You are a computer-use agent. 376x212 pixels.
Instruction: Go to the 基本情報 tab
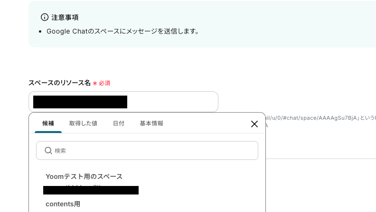(151, 124)
